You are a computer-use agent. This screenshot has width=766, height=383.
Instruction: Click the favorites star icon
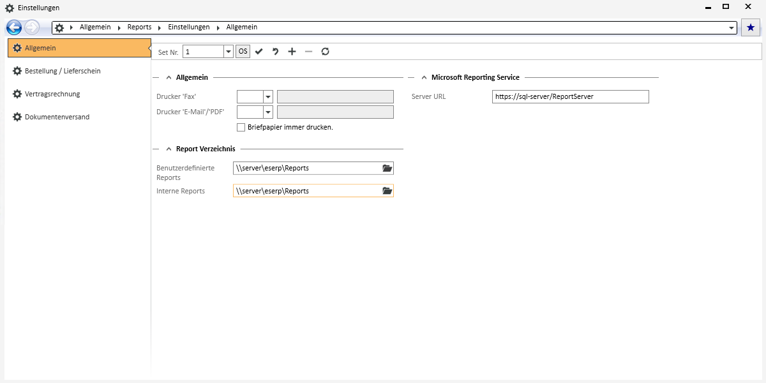click(x=751, y=27)
